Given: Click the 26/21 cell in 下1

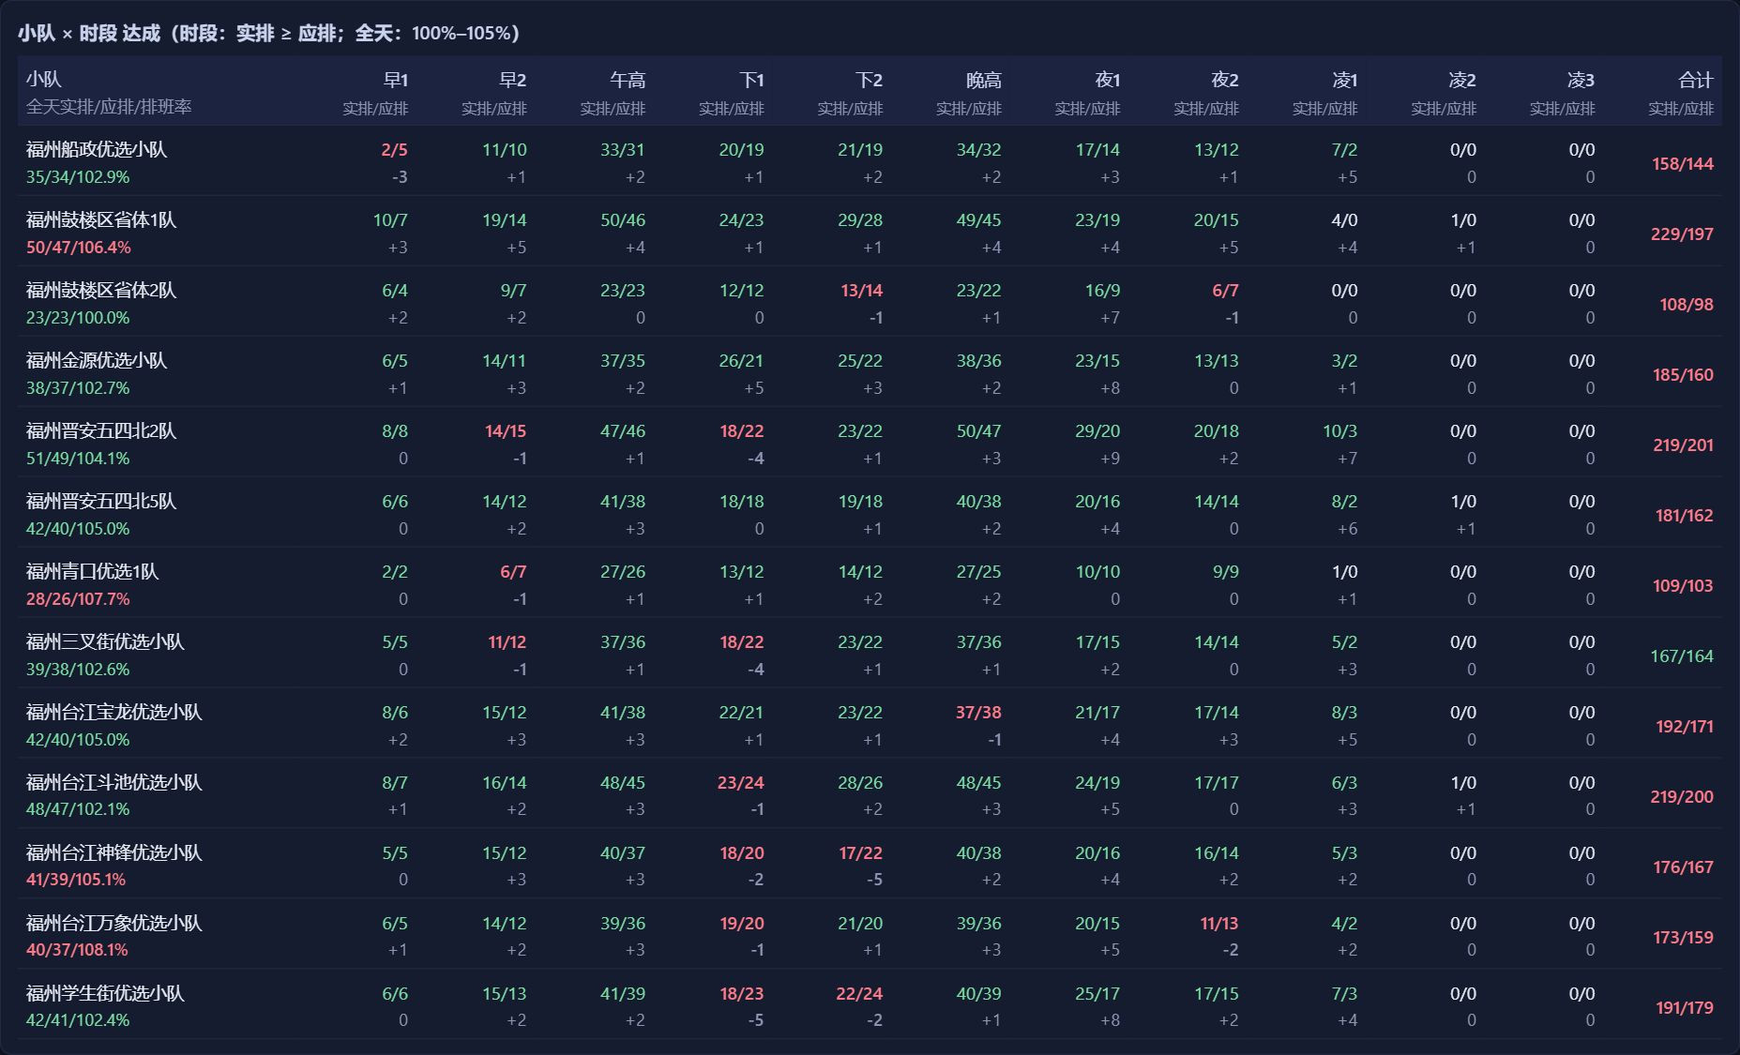Looking at the screenshot, I should pyautogui.click(x=741, y=361).
